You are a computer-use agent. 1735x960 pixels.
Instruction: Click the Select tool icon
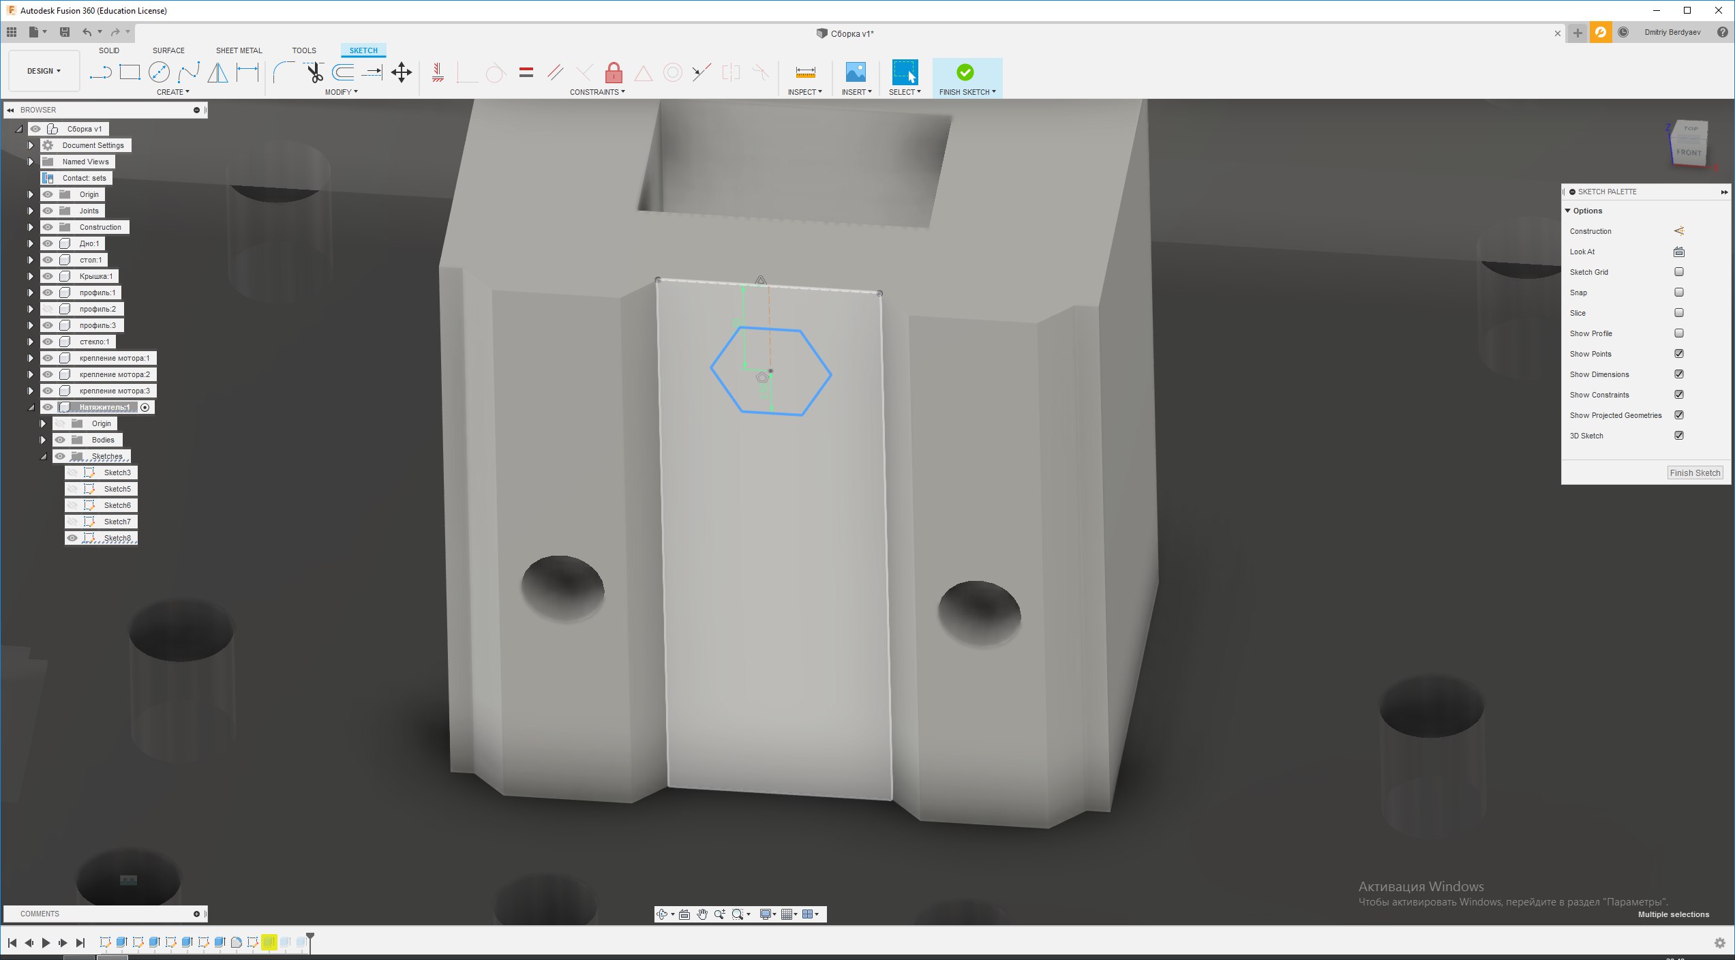[x=905, y=72]
